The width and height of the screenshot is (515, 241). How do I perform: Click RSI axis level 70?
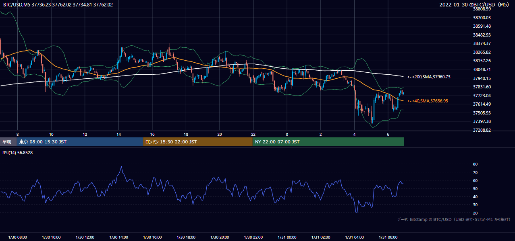(x=475, y=172)
